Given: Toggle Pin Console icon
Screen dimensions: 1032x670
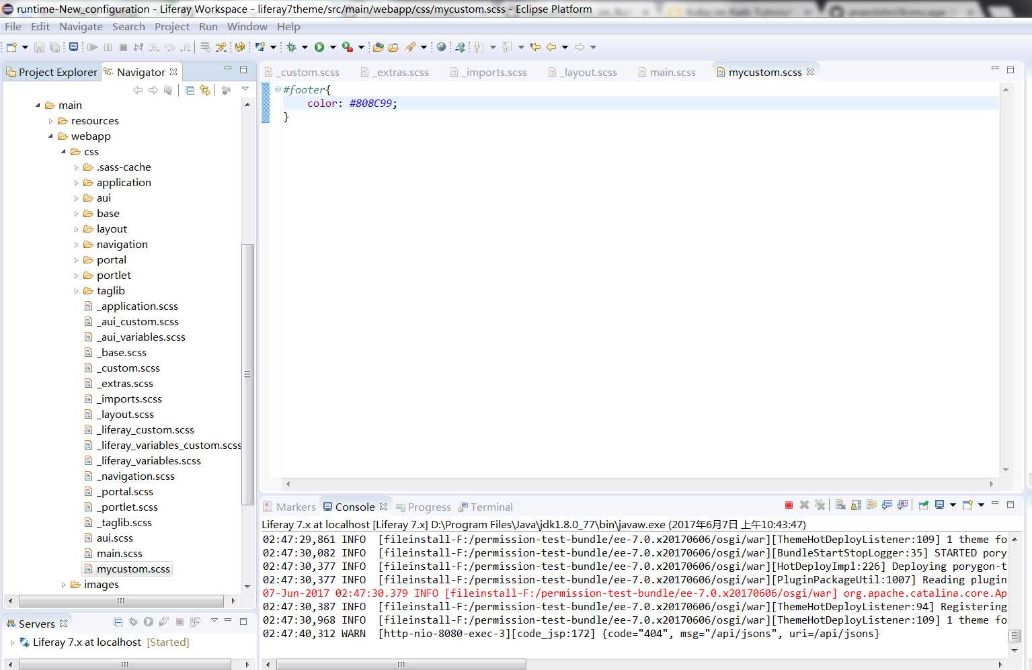Looking at the screenshot, I should tap(923, 505).
